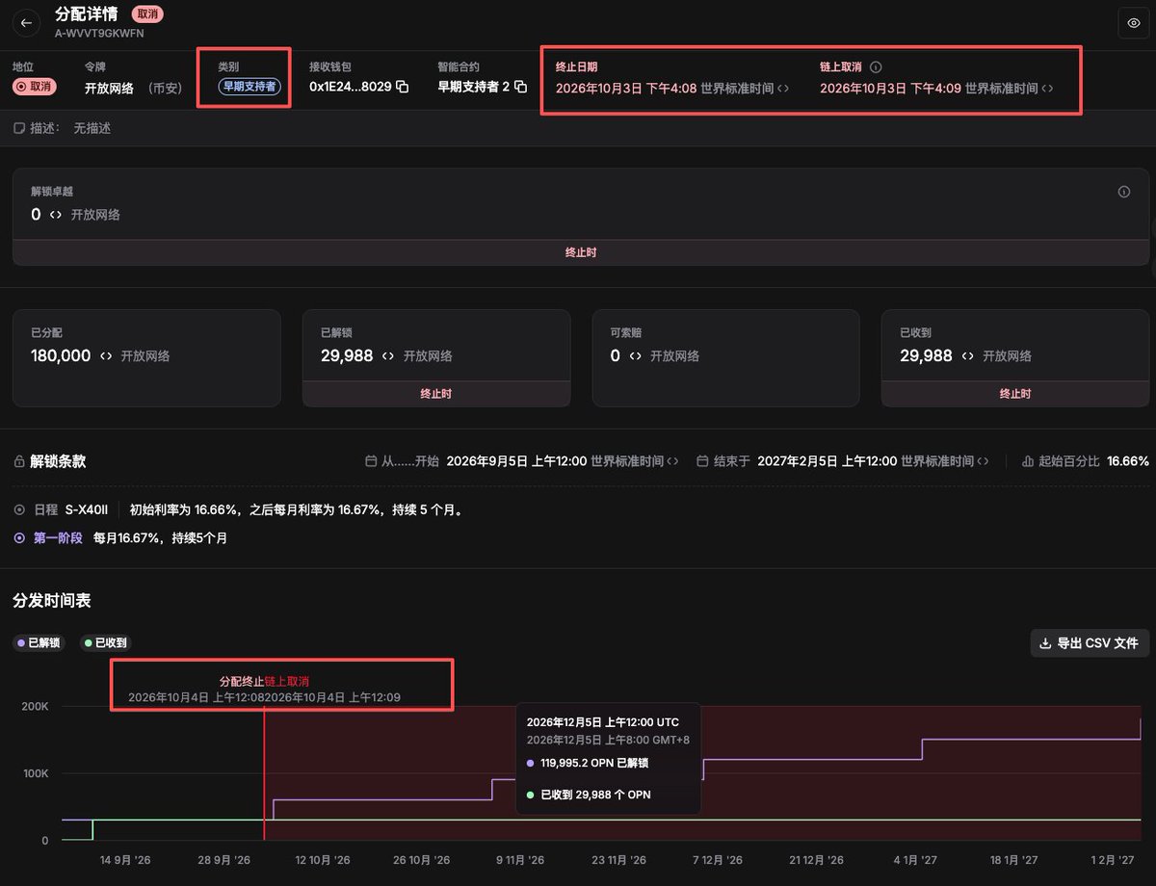
Task: Toggle the 已收到 legend series
Action: (x=106, y=642)
